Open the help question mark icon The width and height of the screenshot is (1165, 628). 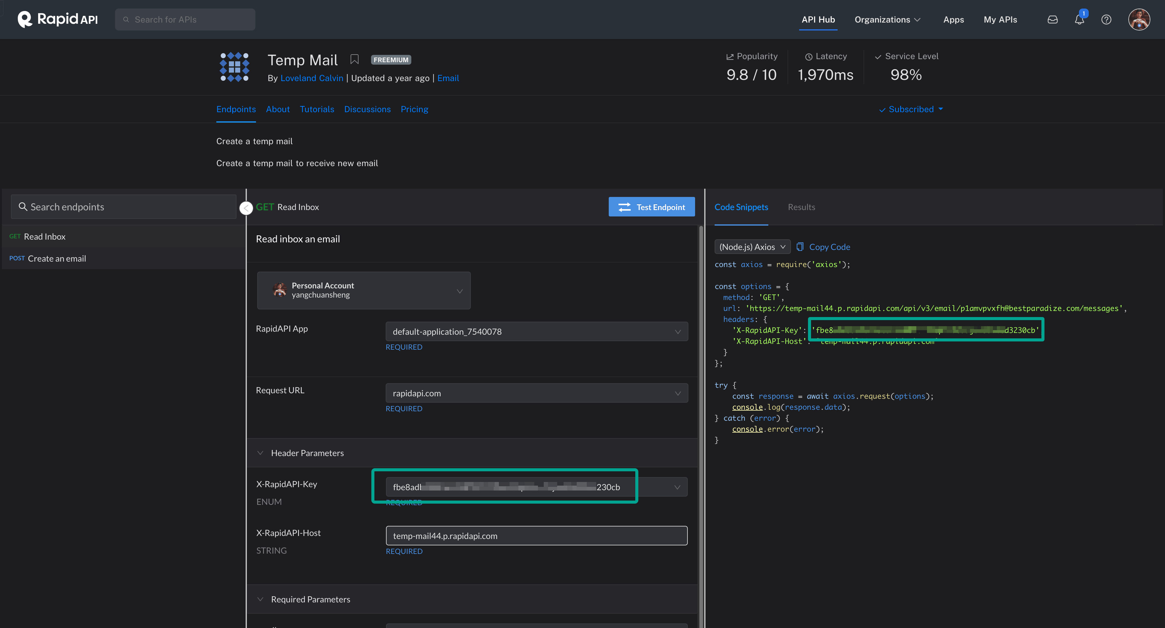[x=1106, y=20]
